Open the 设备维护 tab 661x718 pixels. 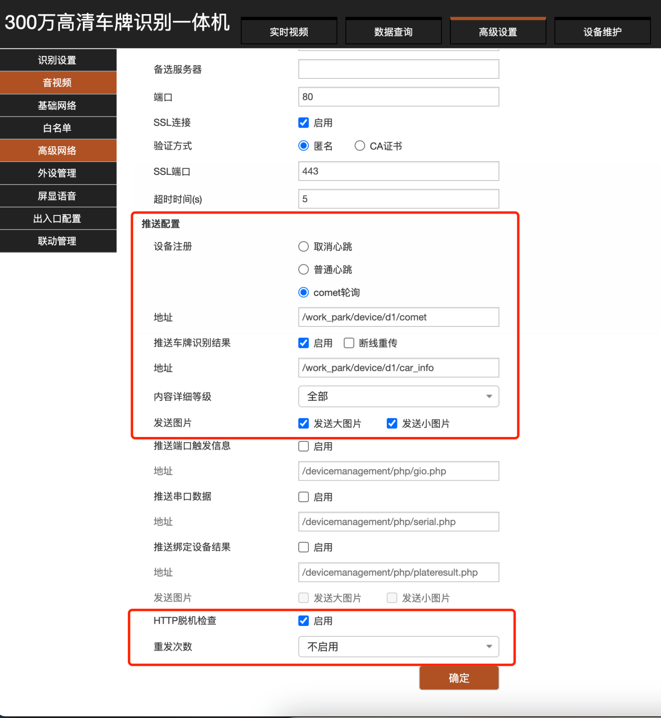(x=602, y=32)
